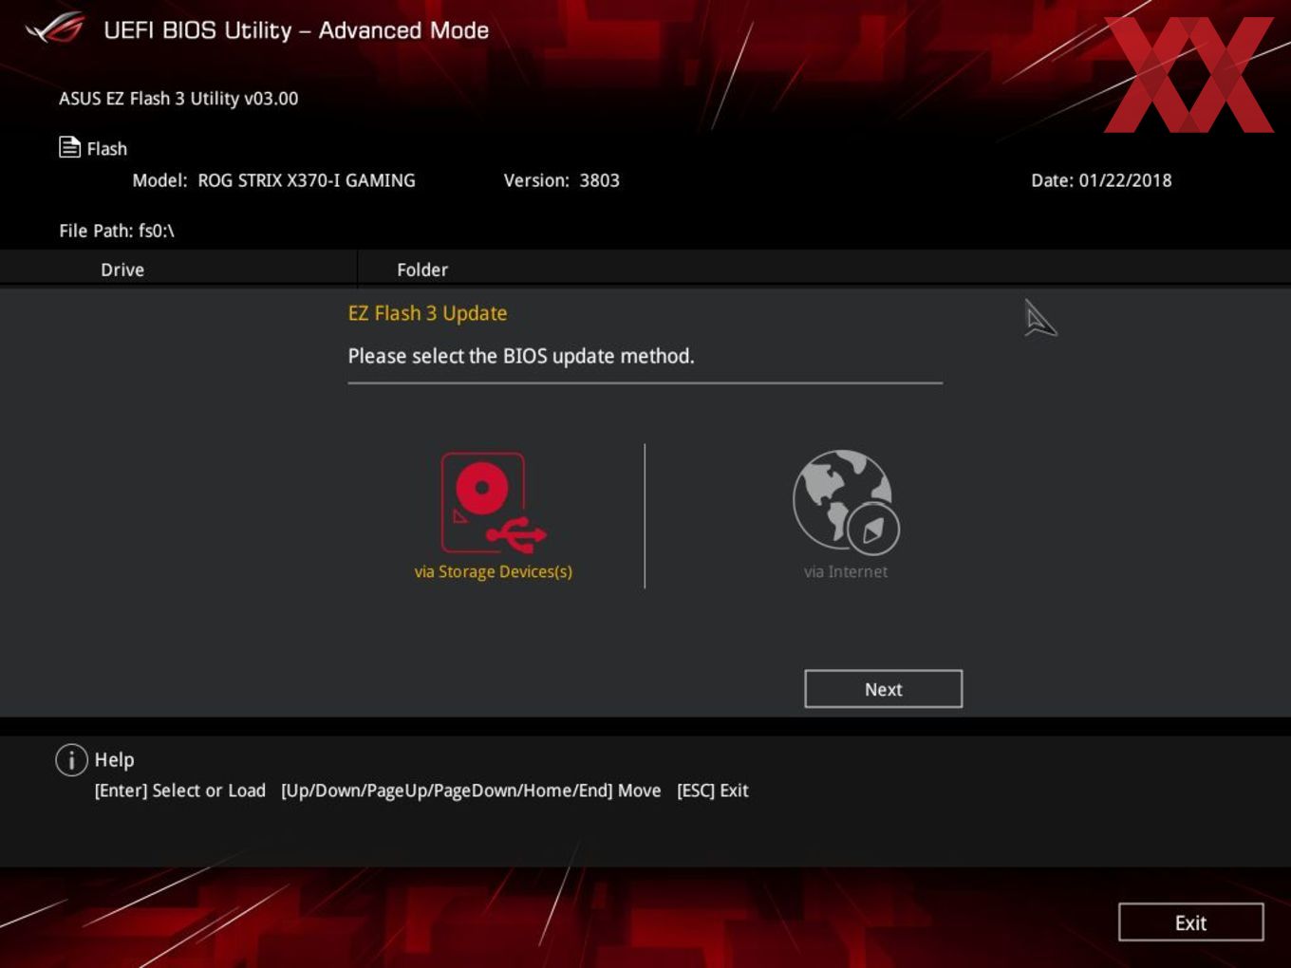
Task: Click the Exit button
Action: (x=1190, y=922)
